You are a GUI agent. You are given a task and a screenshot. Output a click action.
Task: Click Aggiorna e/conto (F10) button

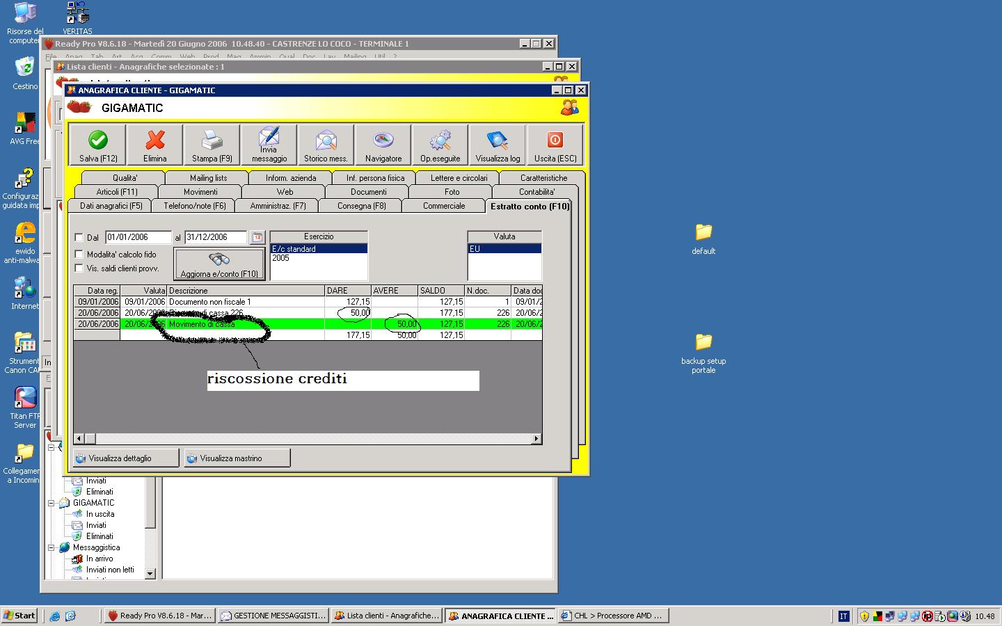[219, 264]
